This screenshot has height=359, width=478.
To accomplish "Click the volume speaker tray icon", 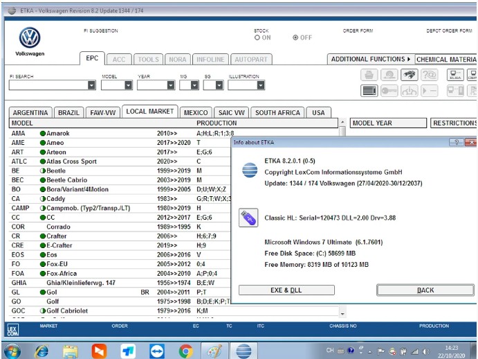I will click(426, 351).
